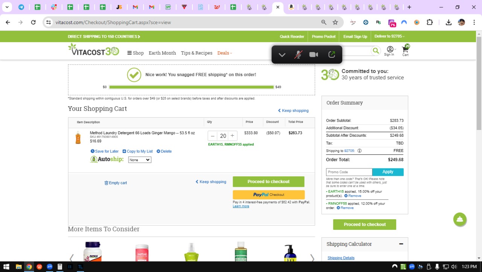This screenshot has width=482, height=272.
Task: Increase quantity with the plus button
Action: point(232,136)
